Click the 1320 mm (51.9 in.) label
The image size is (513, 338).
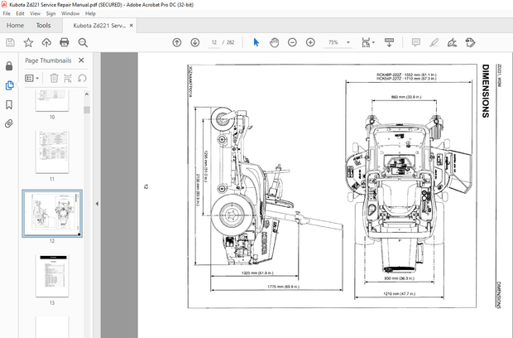(x=257, y=273)
